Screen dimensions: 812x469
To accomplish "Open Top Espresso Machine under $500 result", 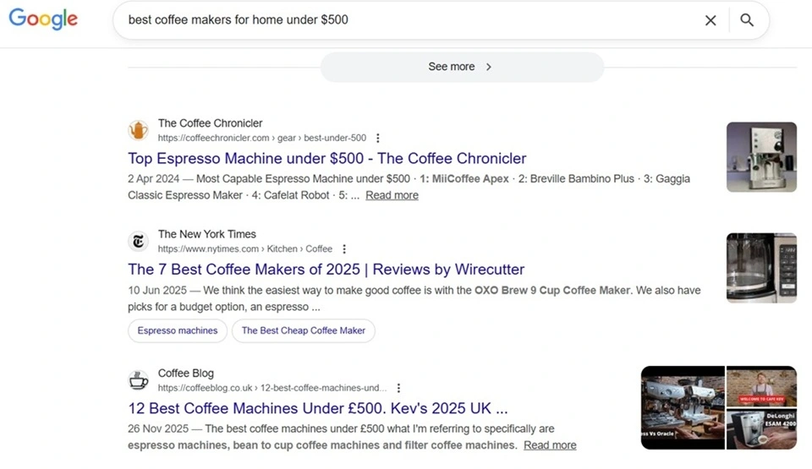I will pyautogui.click(x=326, y=158).
